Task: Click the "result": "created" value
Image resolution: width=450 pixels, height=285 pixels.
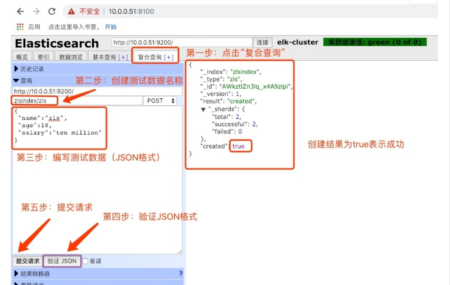Action: click(x=241, y=101)
